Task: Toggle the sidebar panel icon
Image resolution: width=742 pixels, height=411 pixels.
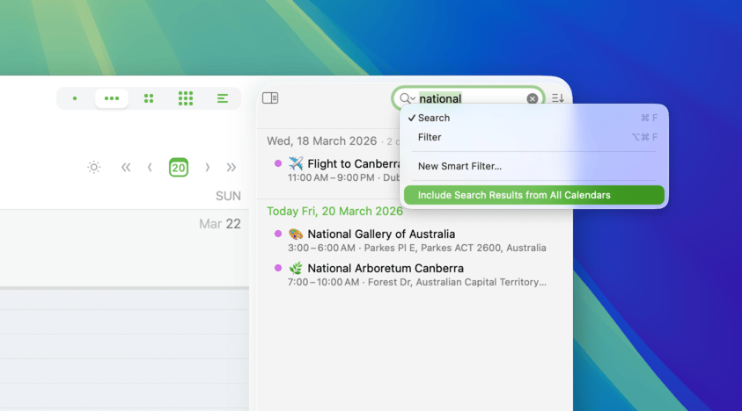Action: (x=270, y=97)
